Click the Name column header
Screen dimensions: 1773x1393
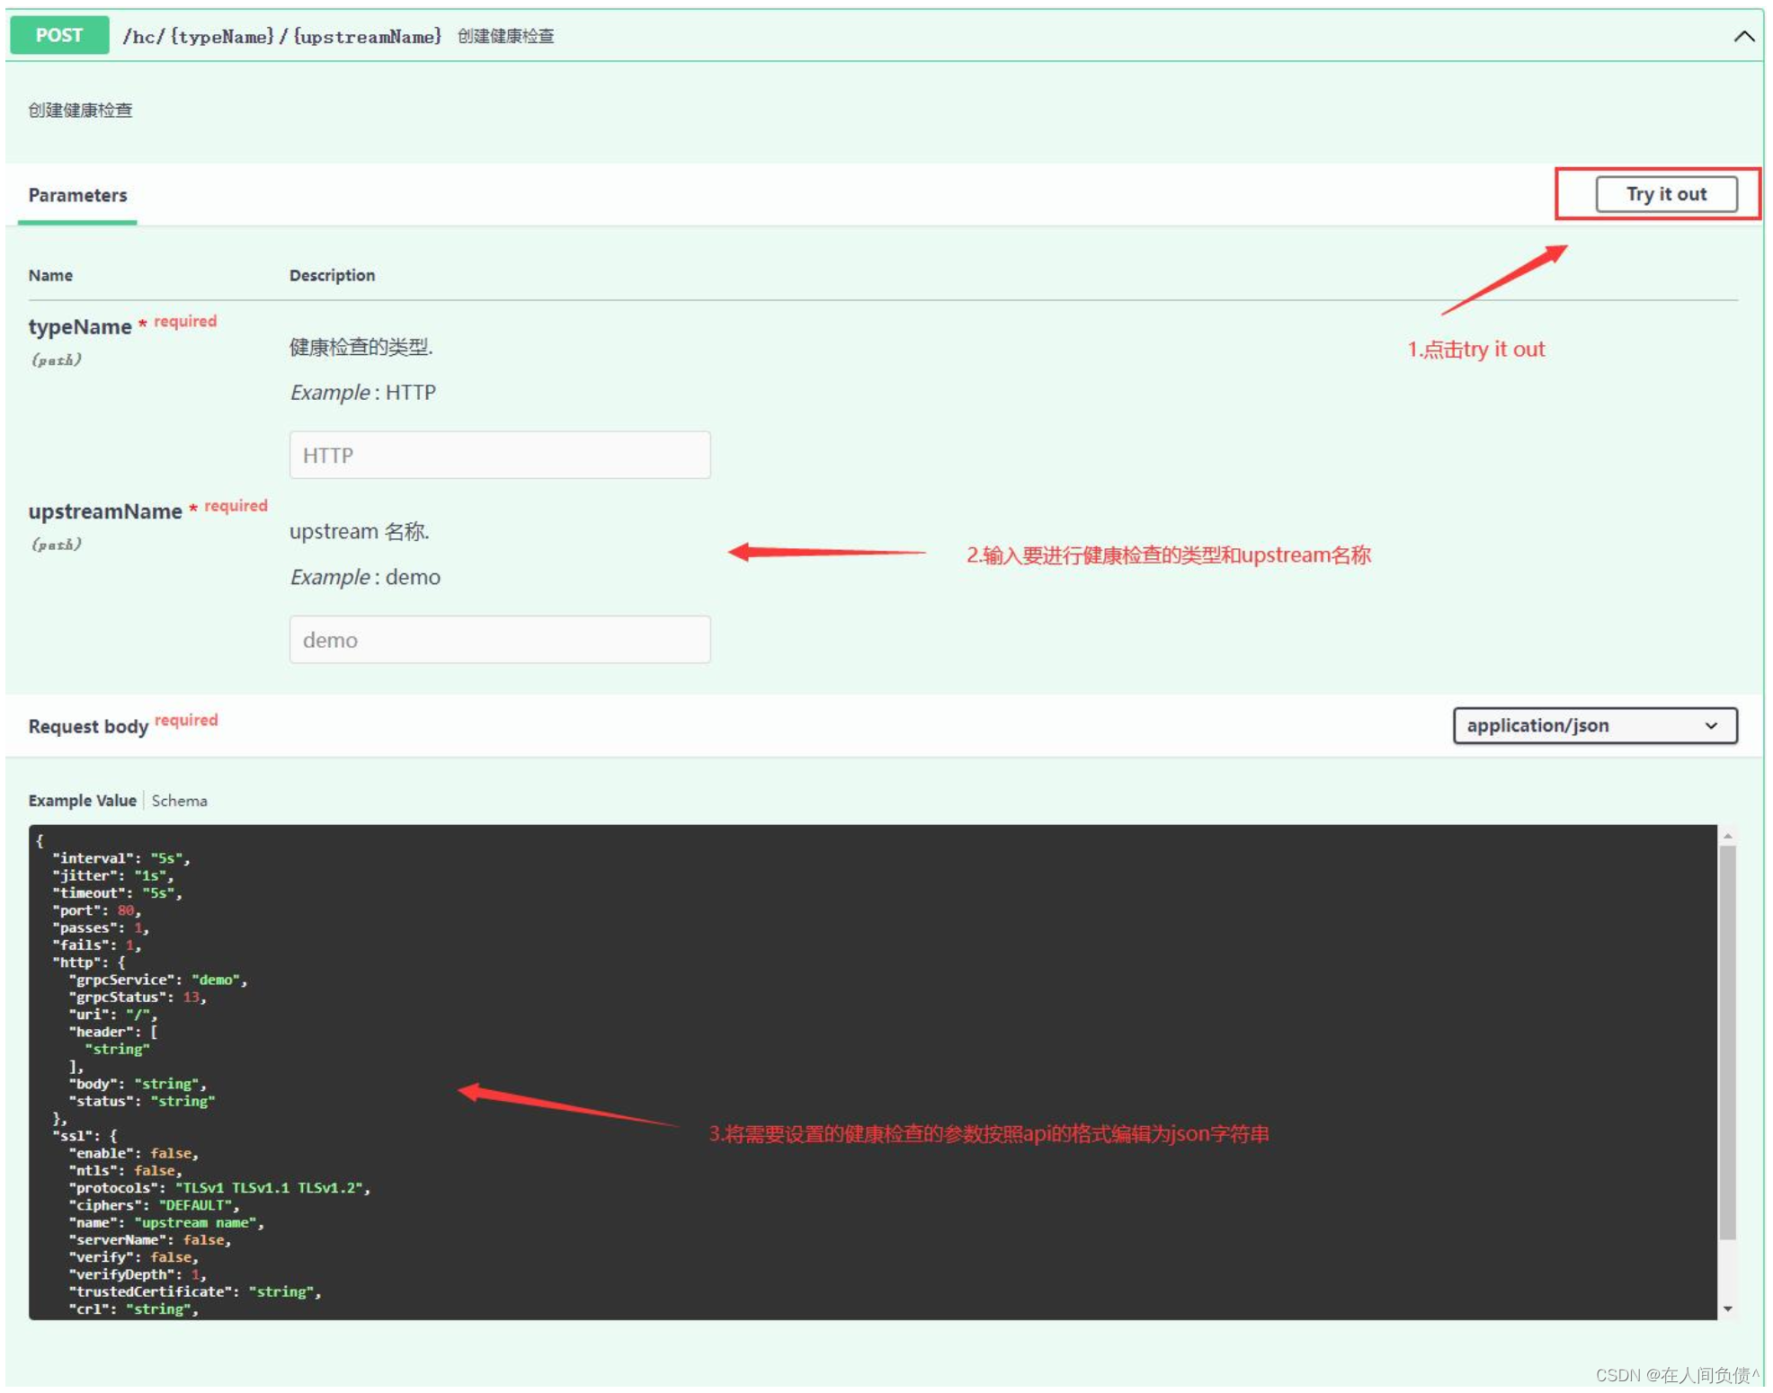(x=50, y=275)
